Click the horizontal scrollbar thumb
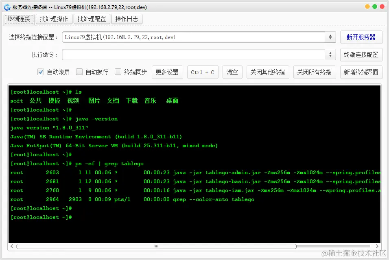 pos(156,246)
